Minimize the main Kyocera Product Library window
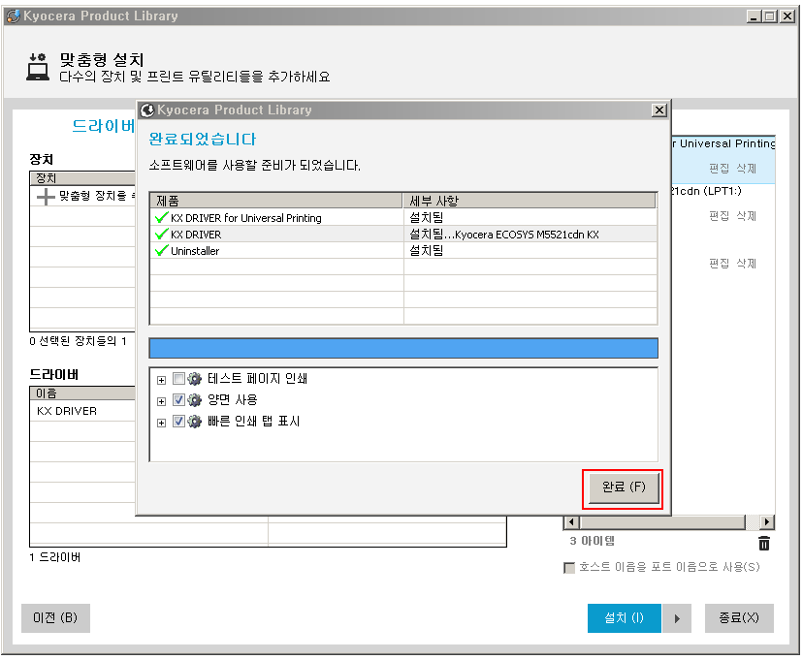This screenshot has width=803, height=660. 754,16
